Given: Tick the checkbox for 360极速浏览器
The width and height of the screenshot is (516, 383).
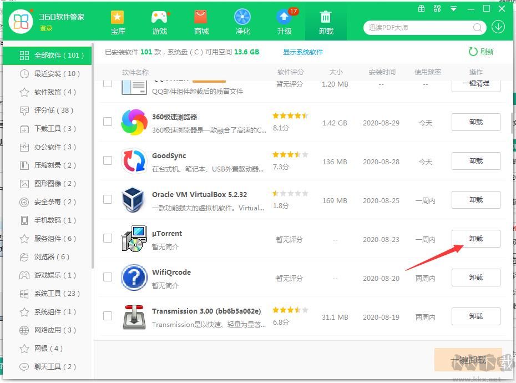Looking at the screenshot, I should [108, 122].
